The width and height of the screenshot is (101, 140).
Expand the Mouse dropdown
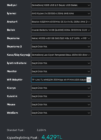[61, 105]
